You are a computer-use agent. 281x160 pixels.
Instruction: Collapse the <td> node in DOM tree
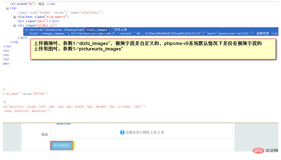coord(7,8)
